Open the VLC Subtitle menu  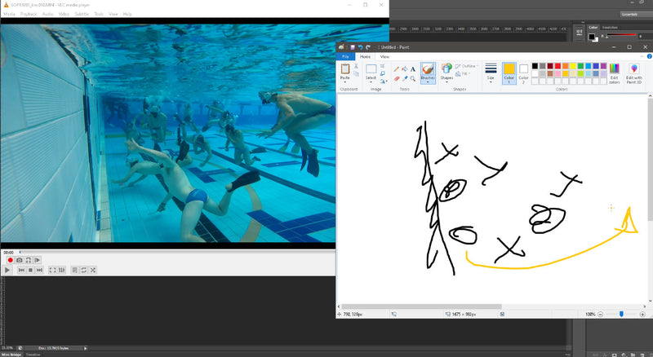pyautogui.click(x=82, y=14)
